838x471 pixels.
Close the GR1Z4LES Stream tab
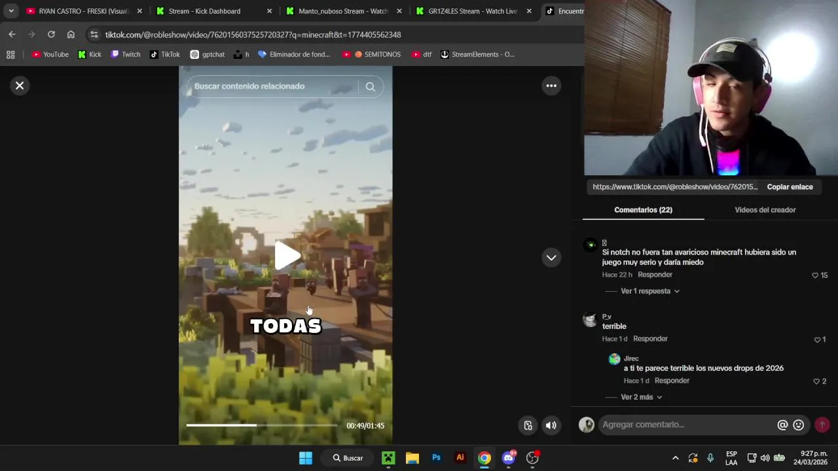(x=529, y=11)
